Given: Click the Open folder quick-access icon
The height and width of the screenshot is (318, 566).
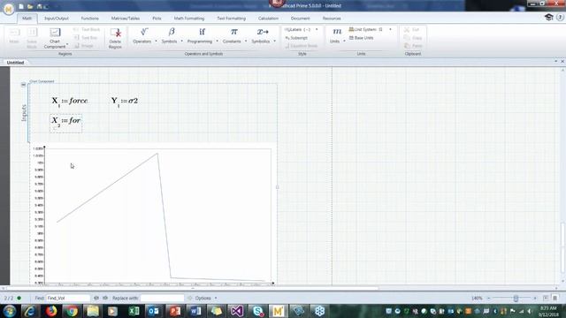Looking at the screenshot, I should pos(30,6).
